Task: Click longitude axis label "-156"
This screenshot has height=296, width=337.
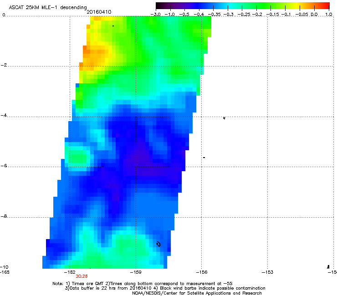Action: tap(202, 272)
